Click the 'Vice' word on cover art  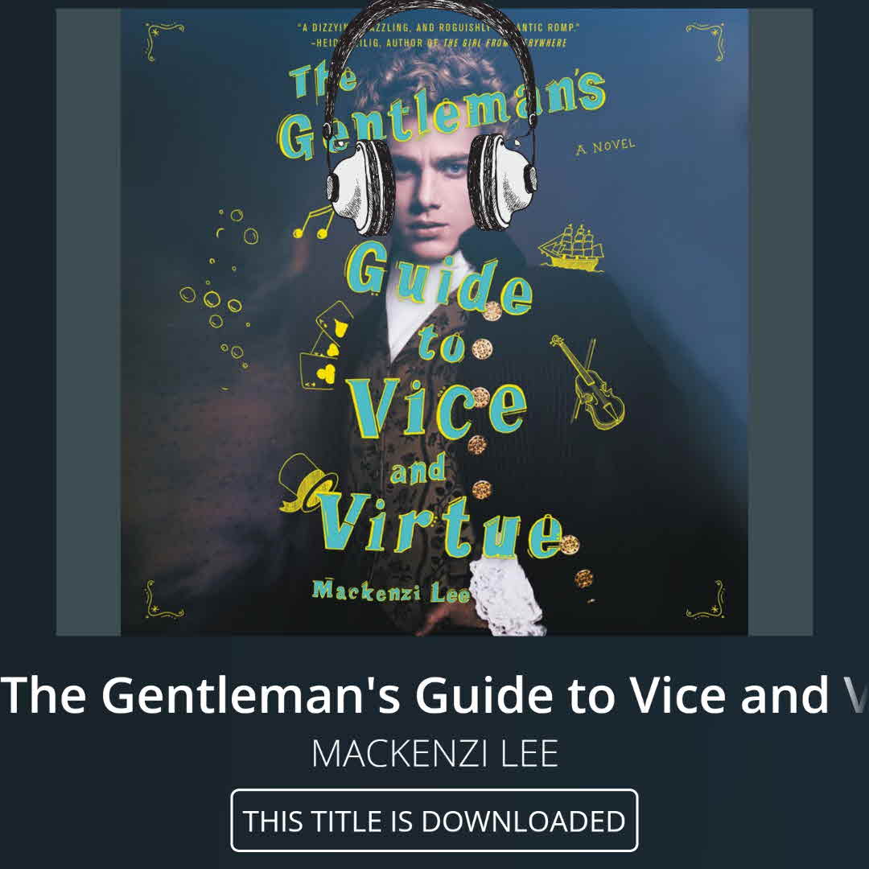[437, 407]
